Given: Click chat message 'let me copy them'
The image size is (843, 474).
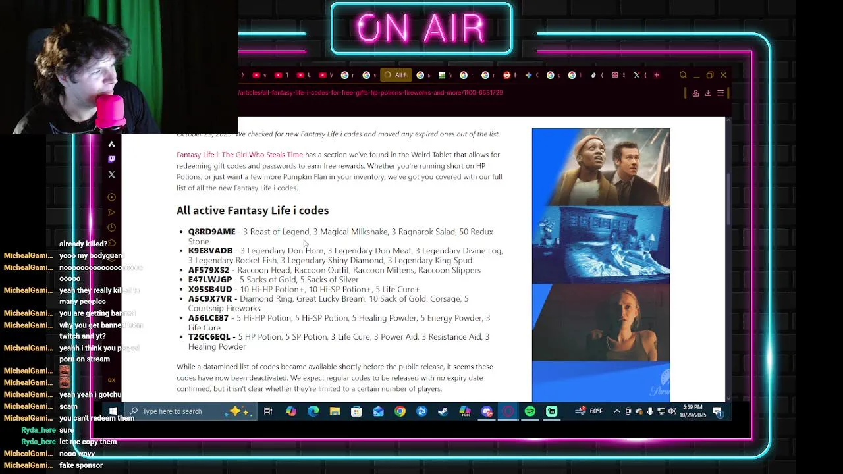Looking at the screenshot, I should [x=88, y=442].
